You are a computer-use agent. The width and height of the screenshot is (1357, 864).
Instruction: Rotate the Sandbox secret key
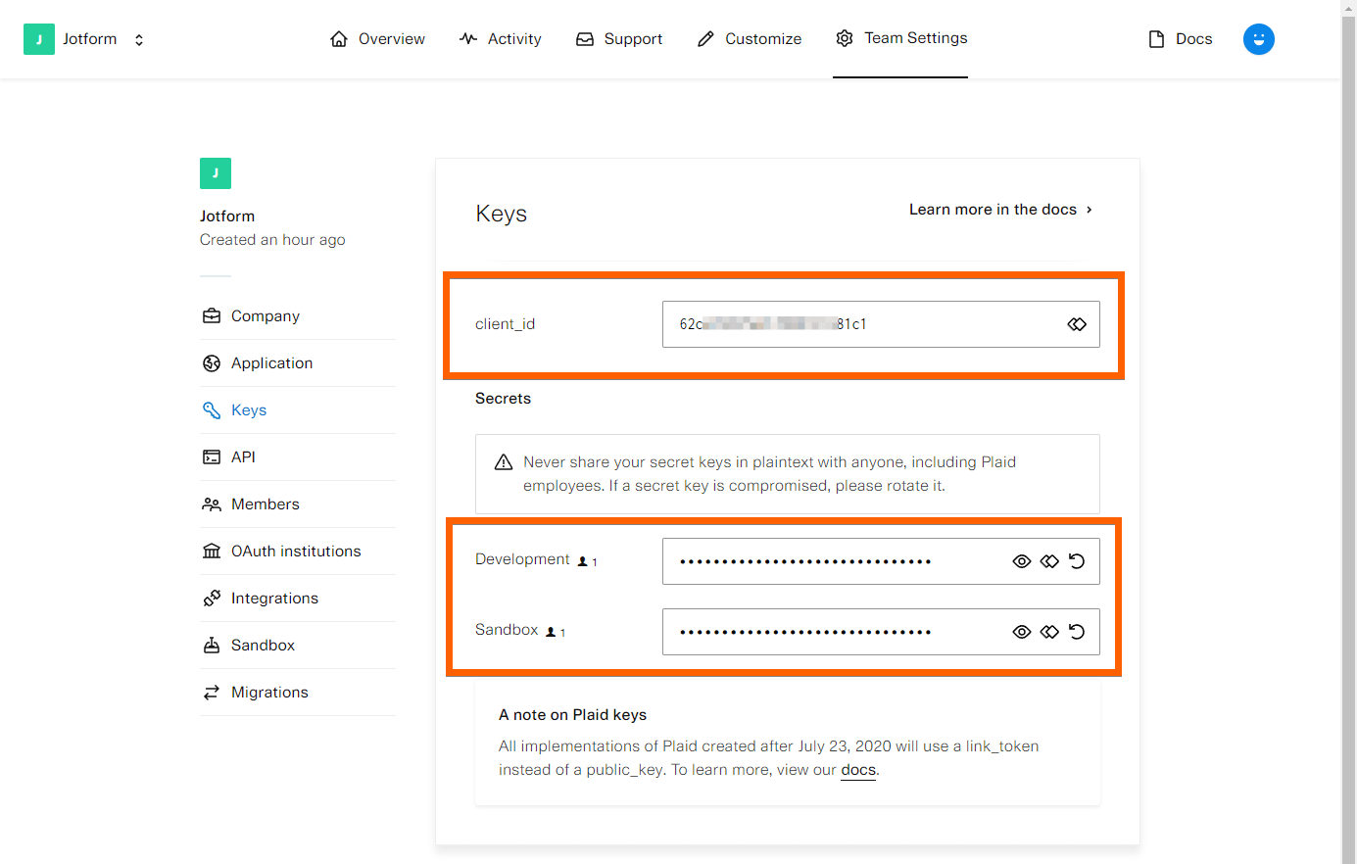(1077, 632)
